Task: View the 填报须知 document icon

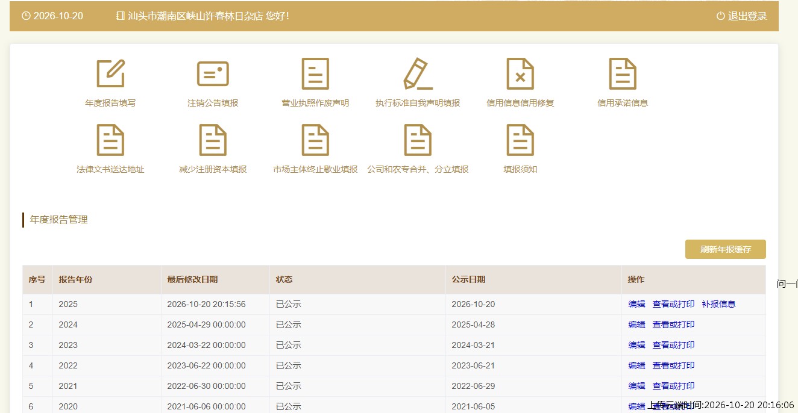Action: coord(520,140)
